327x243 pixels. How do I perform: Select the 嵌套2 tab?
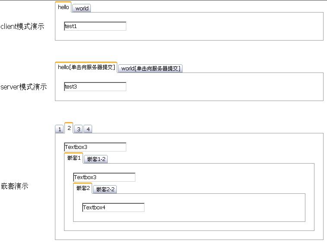(83, 188)
